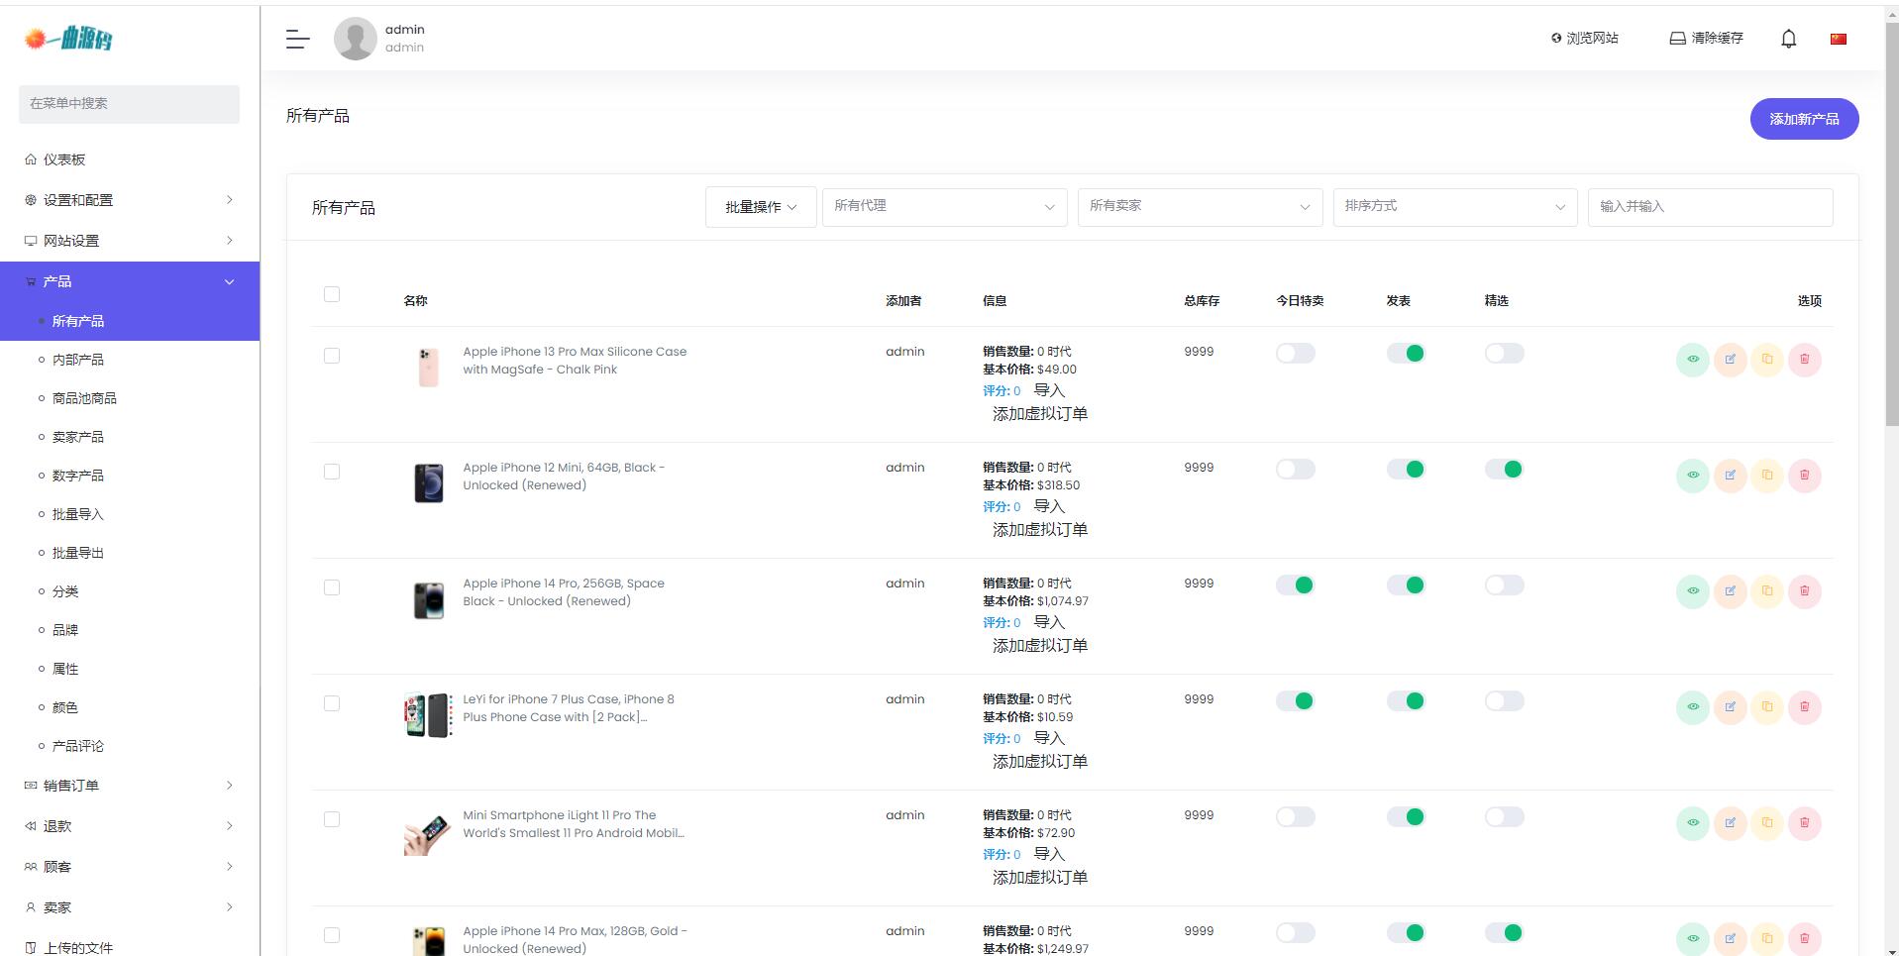The width and height of the screenshot is (1899, 956).
Task: Delete the iPhone 14 Pro 256GB product
Action: (1805, 591)
